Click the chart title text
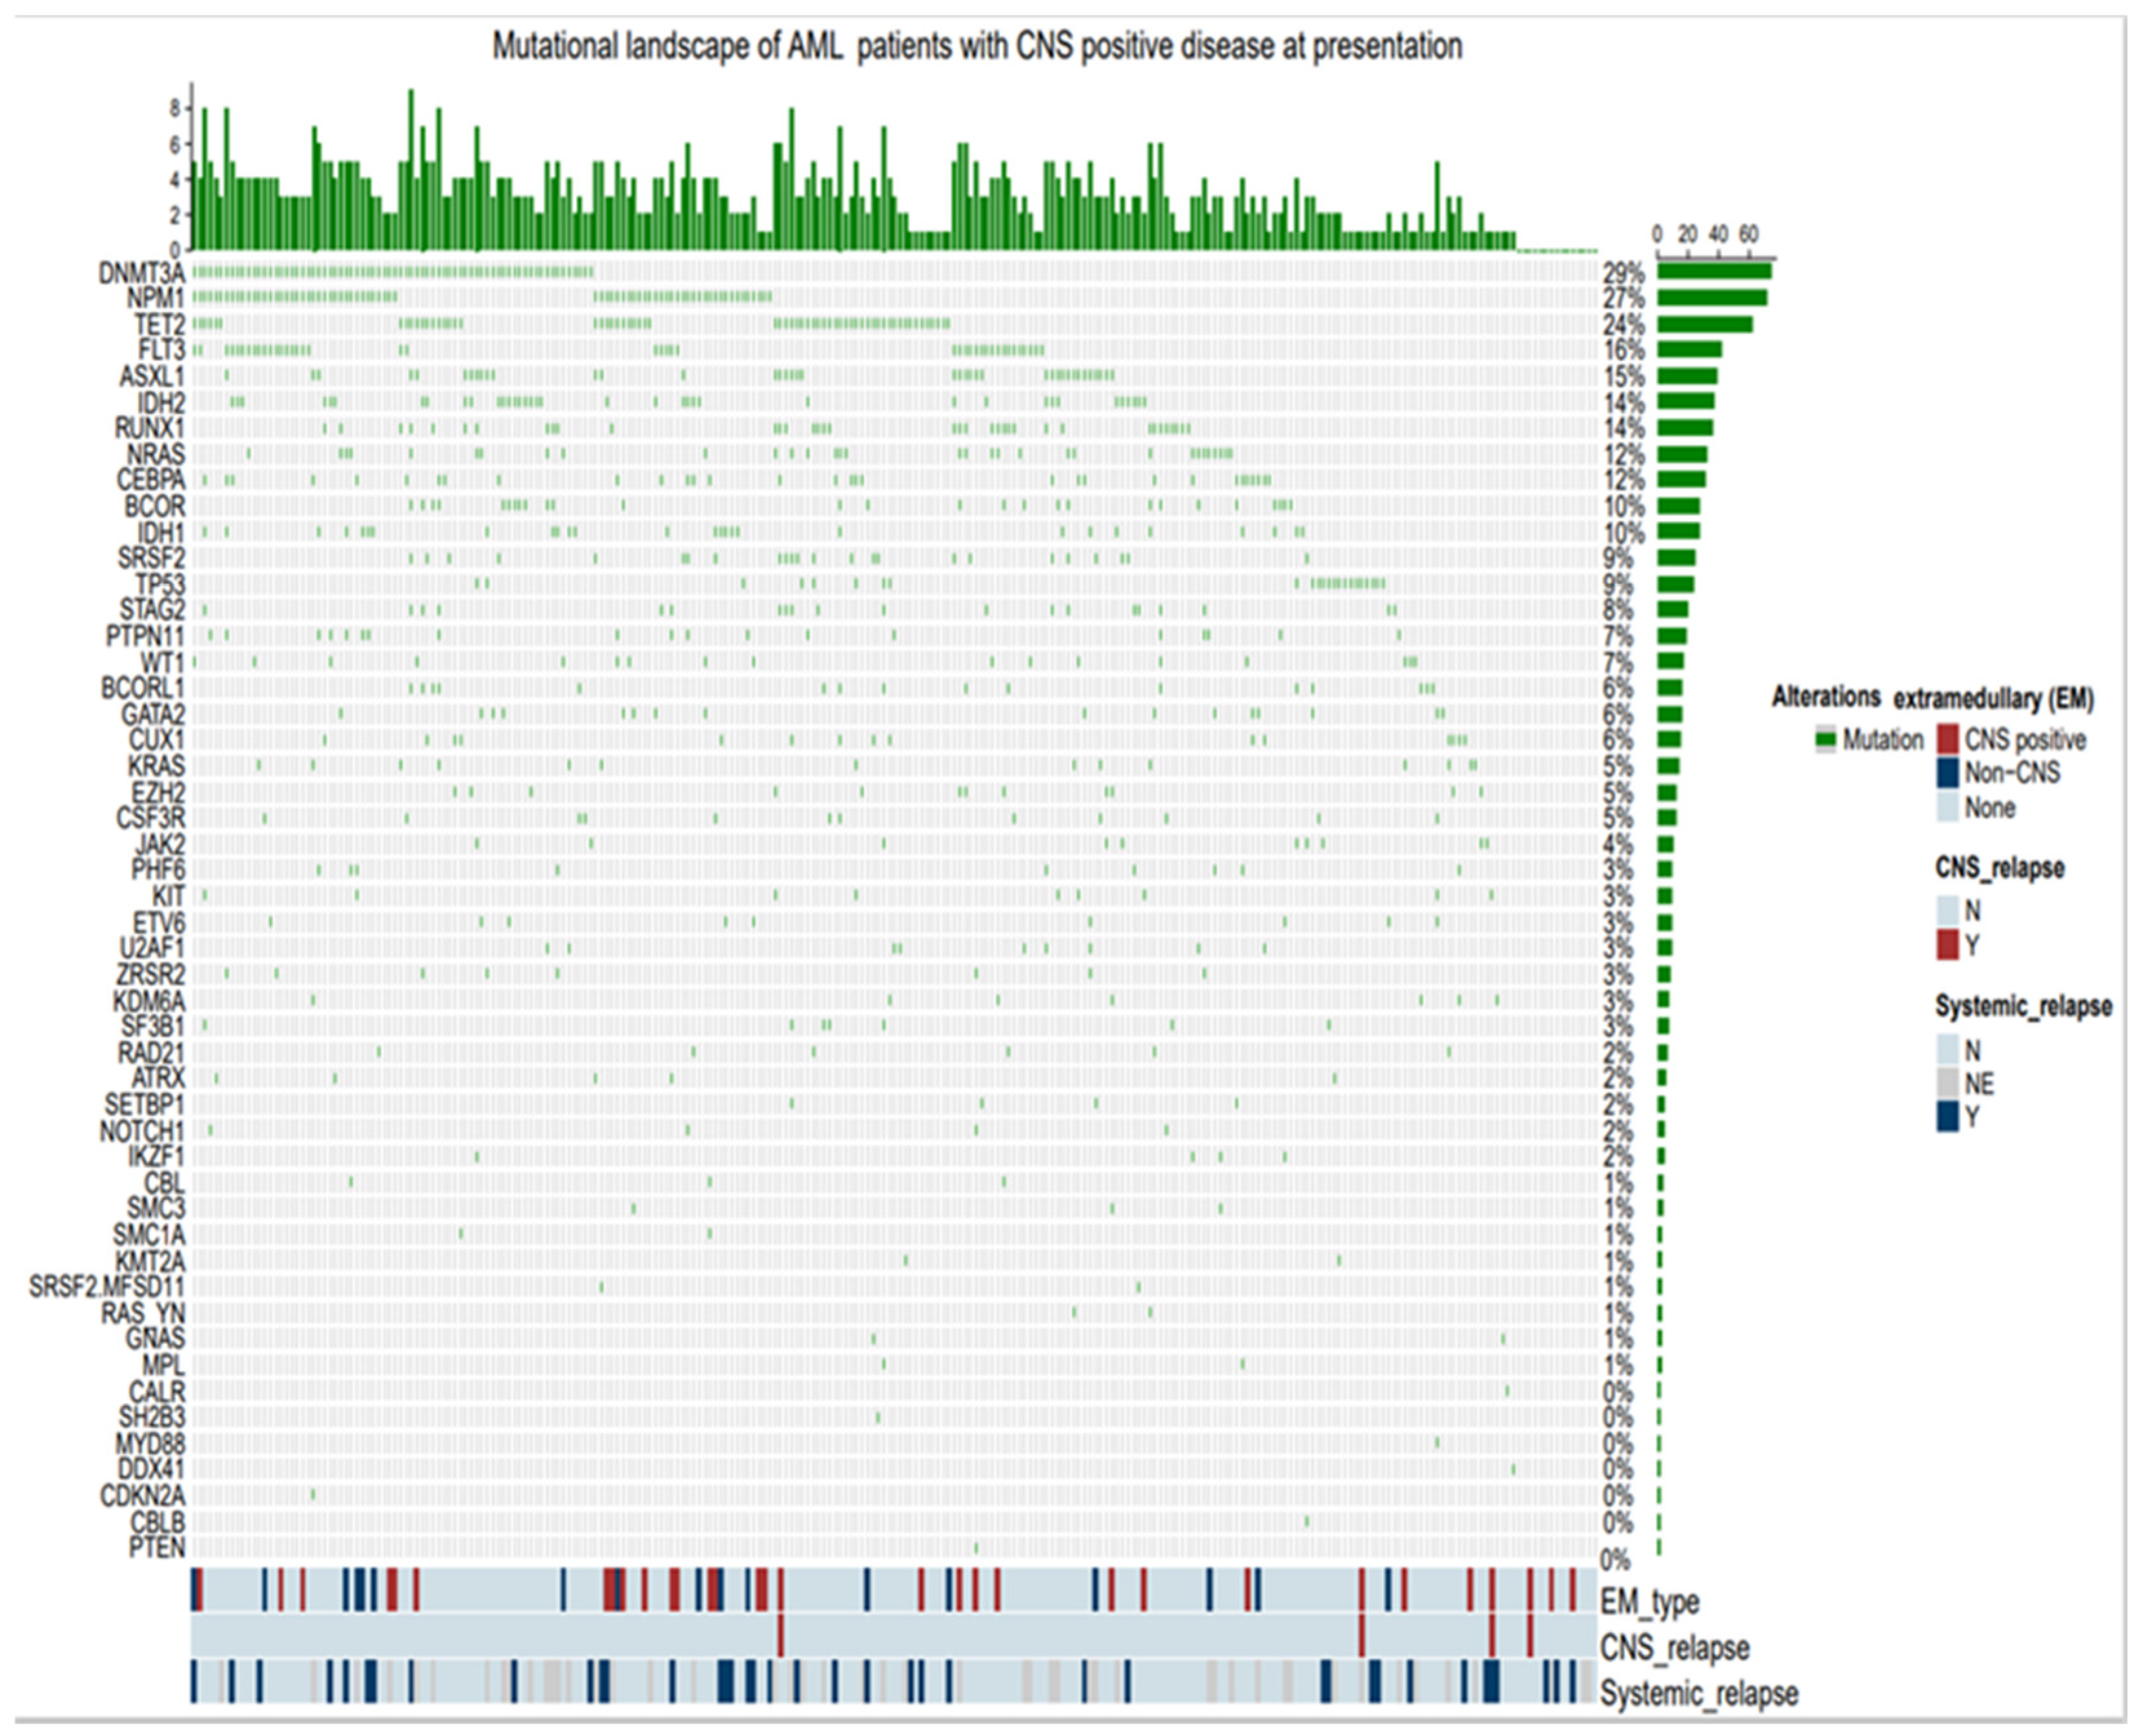Viewport: 2145px width, 1736px height. pos(976,46)
